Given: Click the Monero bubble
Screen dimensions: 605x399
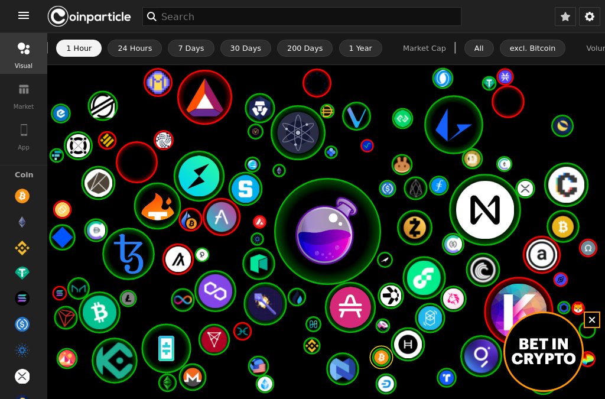Looking at the screenshot, I should 193,377.
